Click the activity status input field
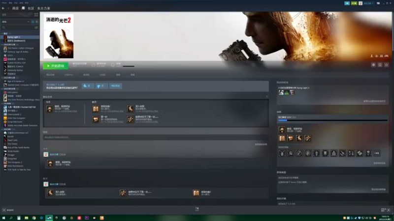The image size is (394, 221). pyautogui.click(x=156, y=138)
